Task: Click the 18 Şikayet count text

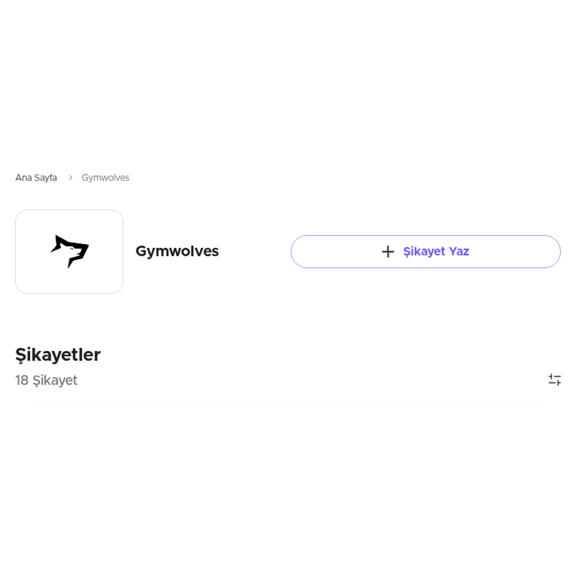Action: (x=46, y=380)
